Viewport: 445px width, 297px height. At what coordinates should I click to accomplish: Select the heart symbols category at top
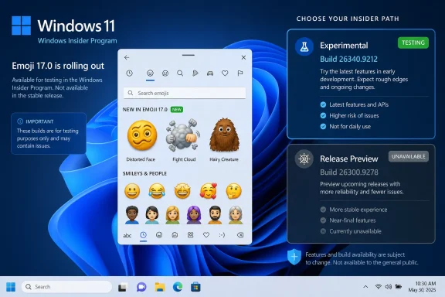click(x=225, y=73)
